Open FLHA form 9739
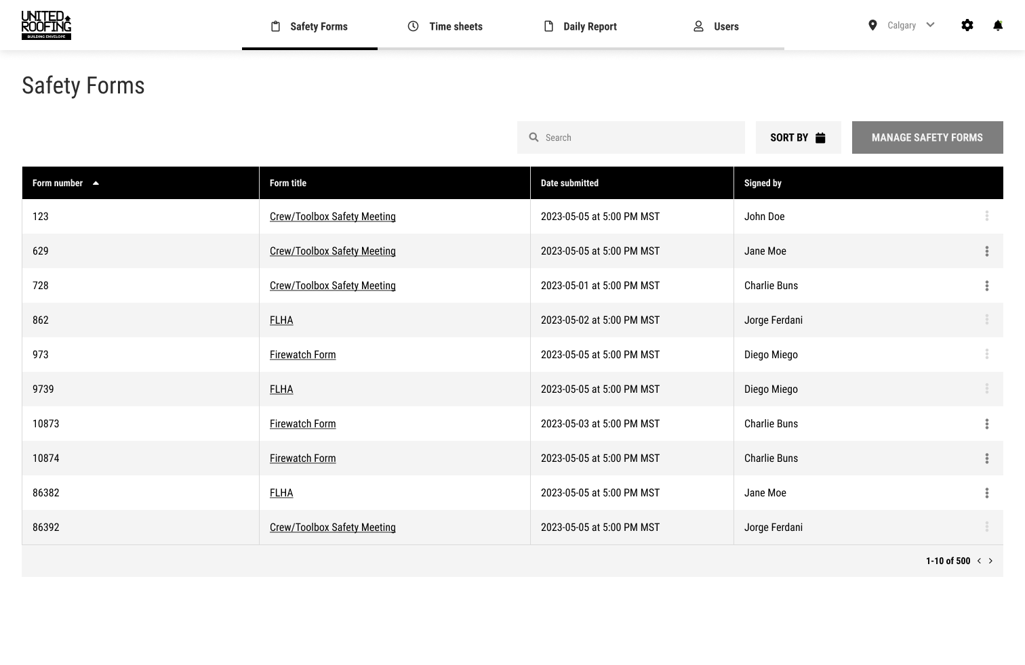Screen dimensions: 1025x665 tap(281, 389)
